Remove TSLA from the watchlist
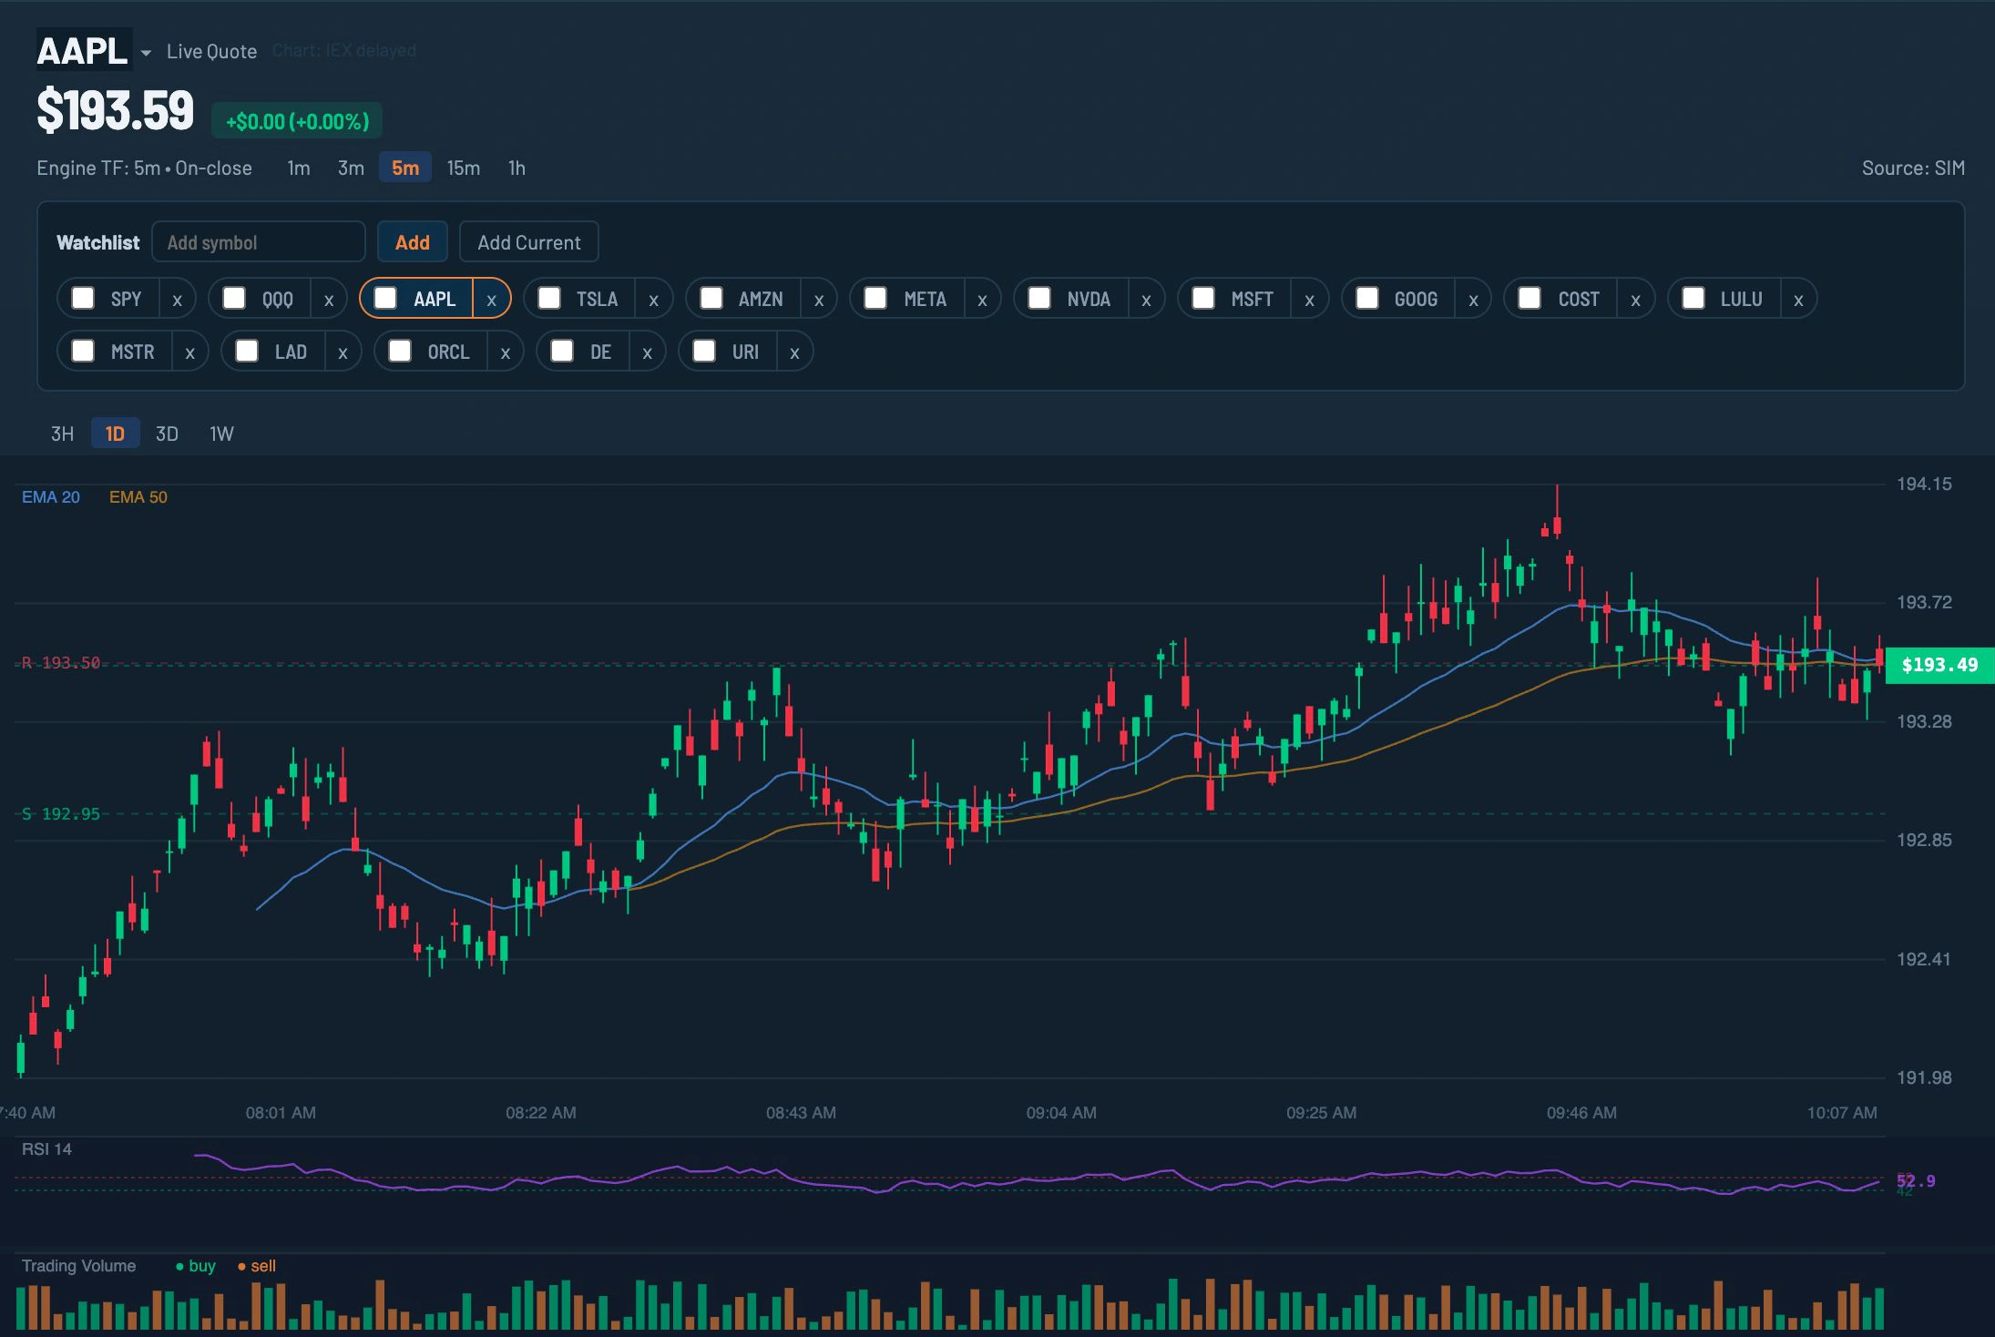 click(x=653, y=300)
